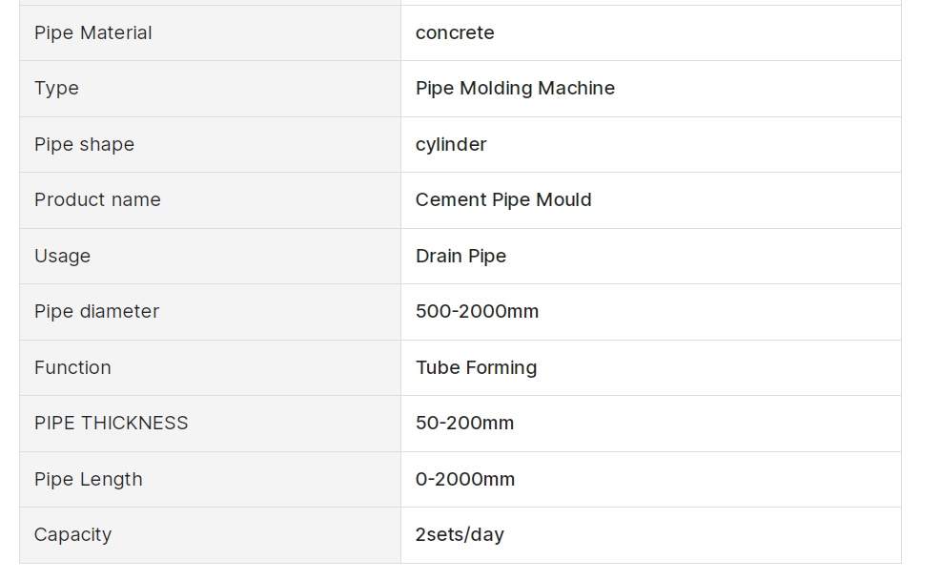Select the Tube Forming value
The width and height of the screenshot is (941, 581).
pyautogui.click(x=476, y=367)
